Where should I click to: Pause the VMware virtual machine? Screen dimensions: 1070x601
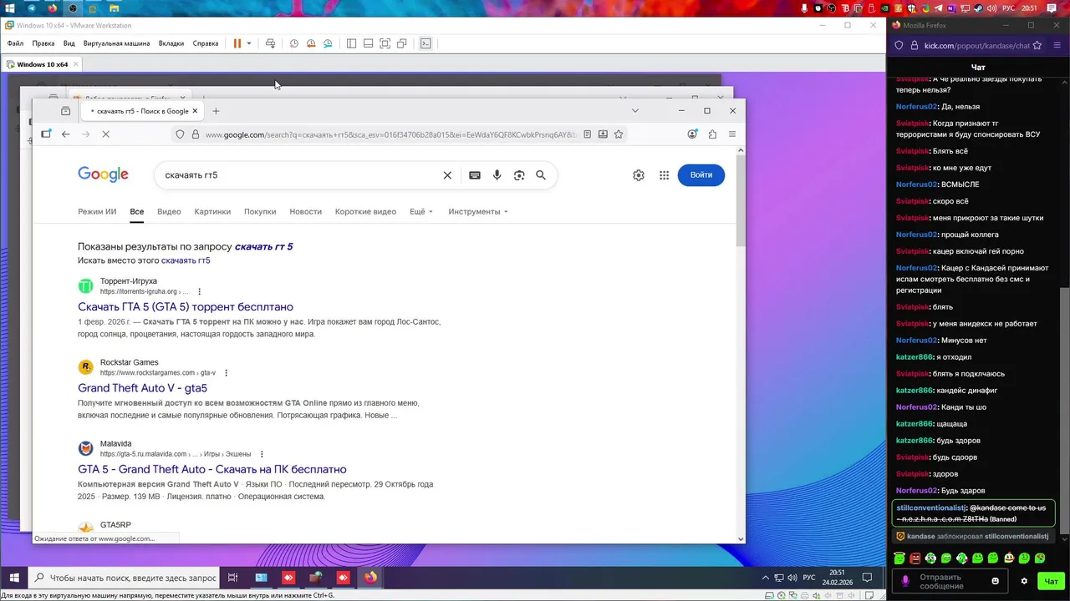tap(237, 43)
